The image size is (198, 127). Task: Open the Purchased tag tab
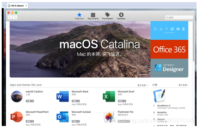(108, 16)
